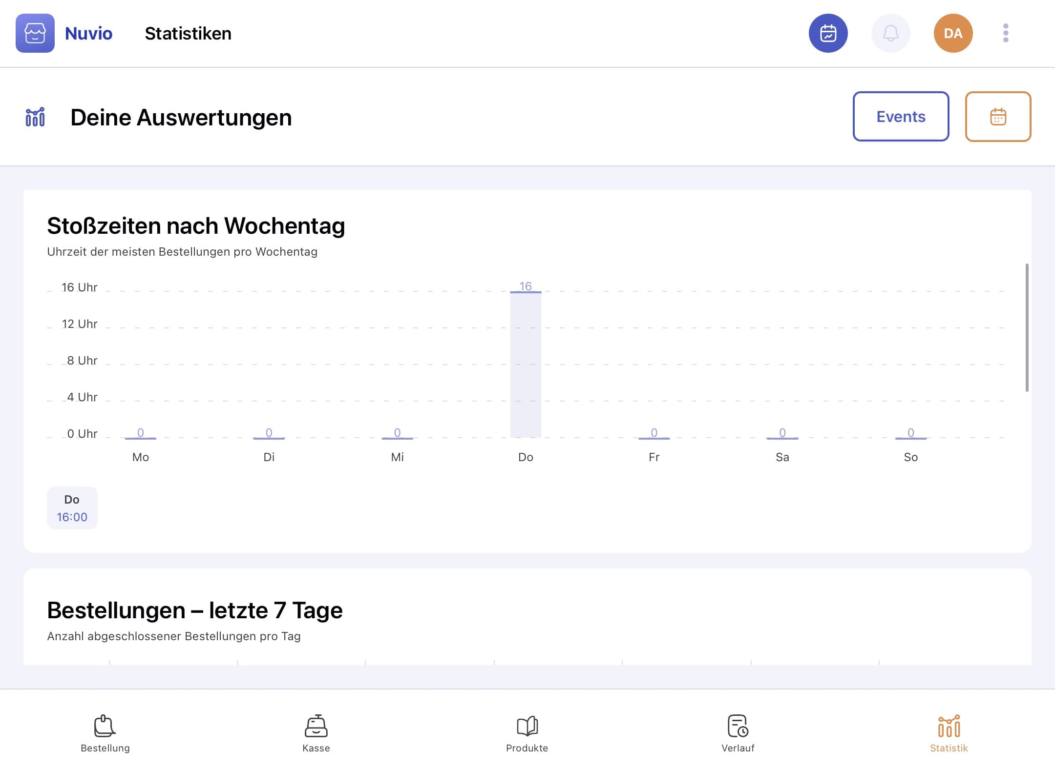The width and height of the screenshot is (1055, 770).
Task: Open the blue calendar statistics icon
Action: pyautogui.click(x=828, y=33)
